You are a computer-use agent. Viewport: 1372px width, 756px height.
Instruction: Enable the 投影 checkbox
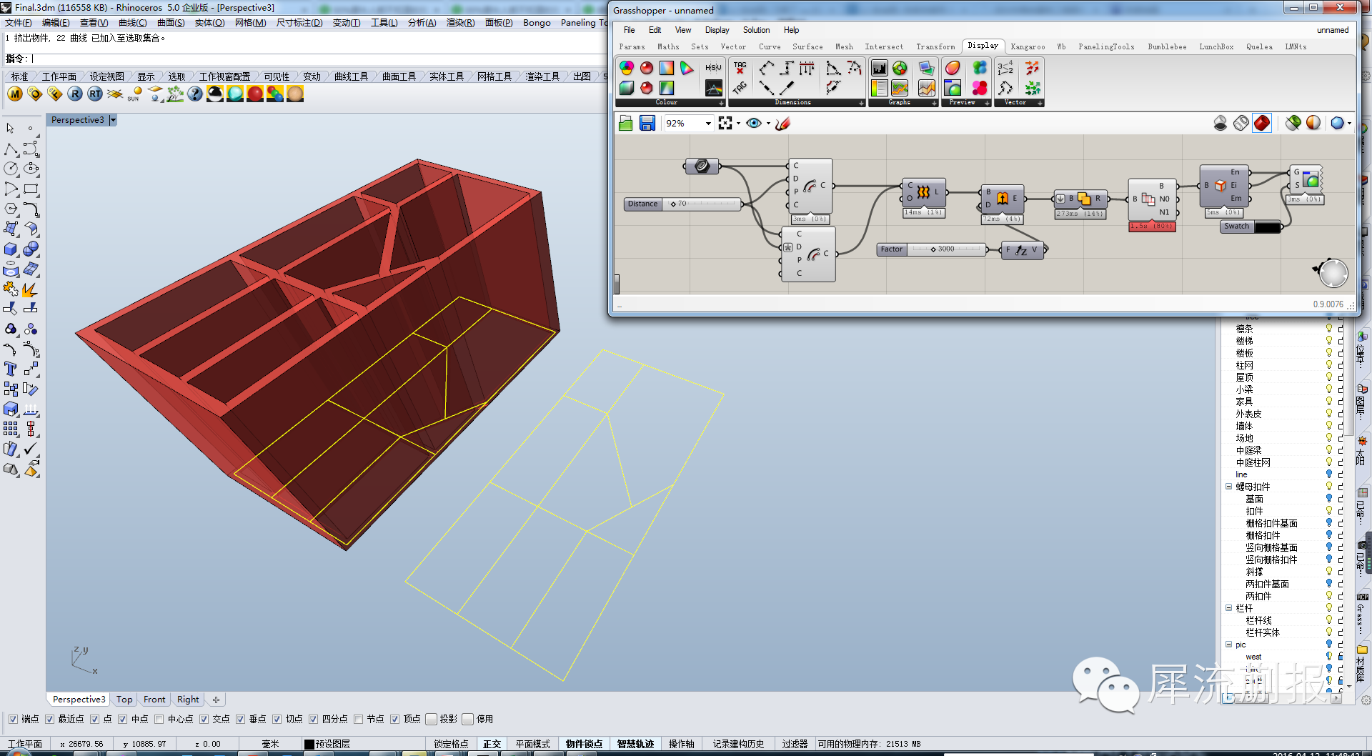pos(432,719)
